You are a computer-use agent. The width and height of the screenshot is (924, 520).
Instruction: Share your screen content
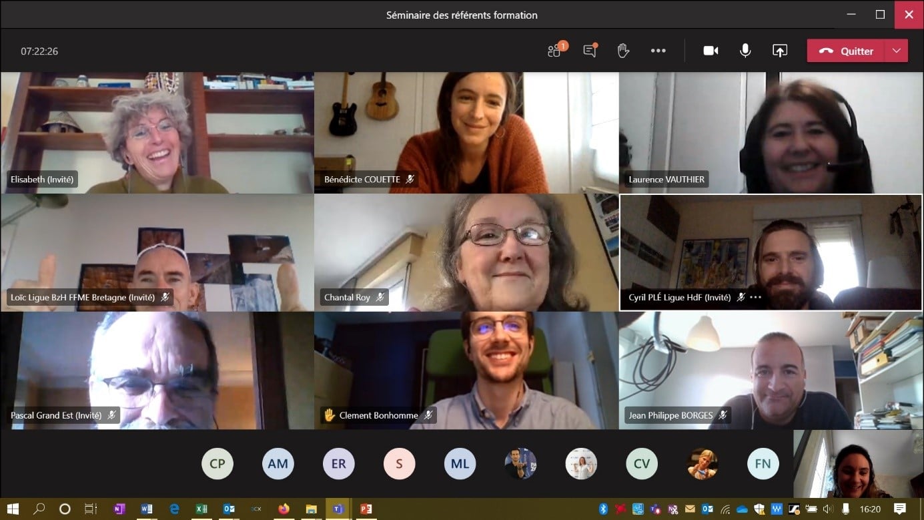click(780, 51)
